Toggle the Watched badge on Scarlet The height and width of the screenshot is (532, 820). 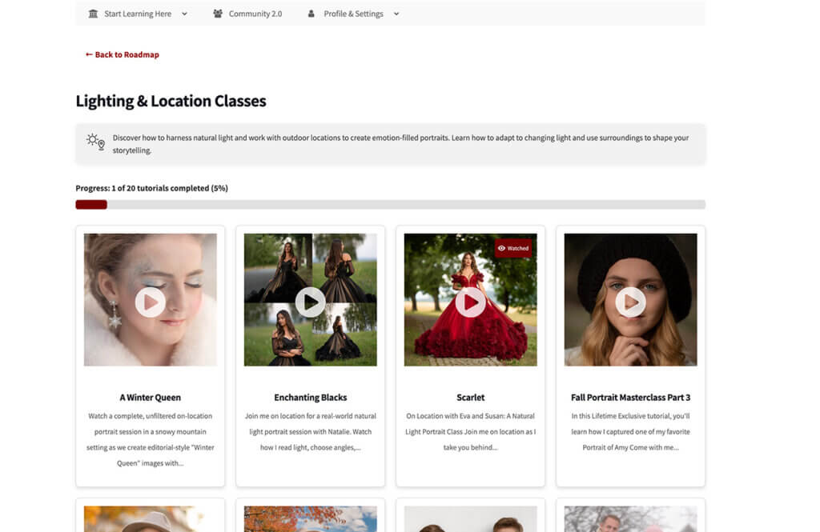[512, 248]
